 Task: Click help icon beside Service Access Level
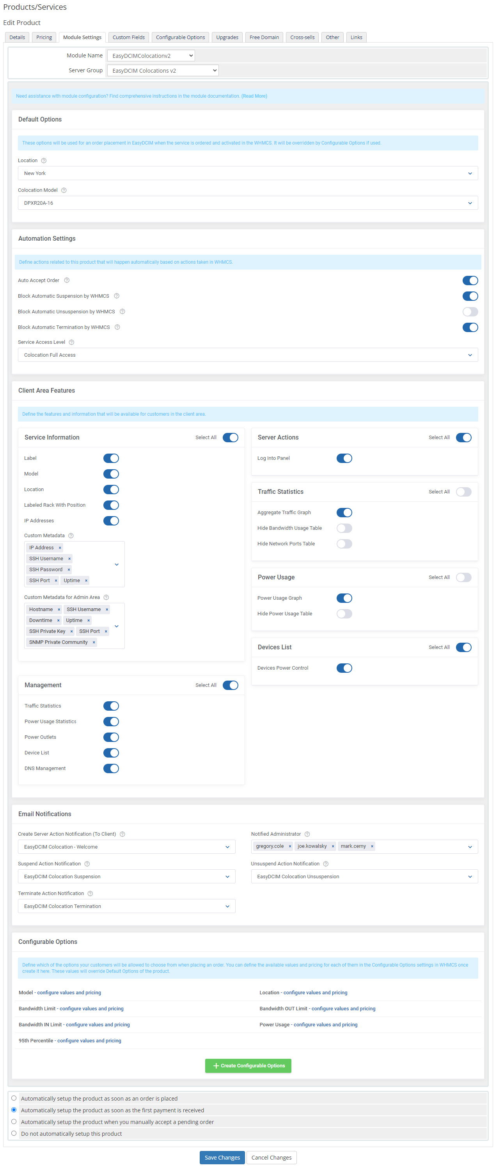pyautogui.click(x=71, y=342)
